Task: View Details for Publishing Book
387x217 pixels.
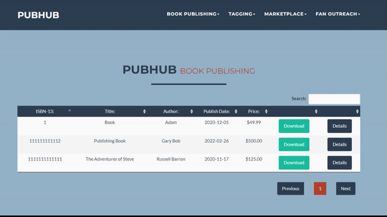Action: click(339, 144)
